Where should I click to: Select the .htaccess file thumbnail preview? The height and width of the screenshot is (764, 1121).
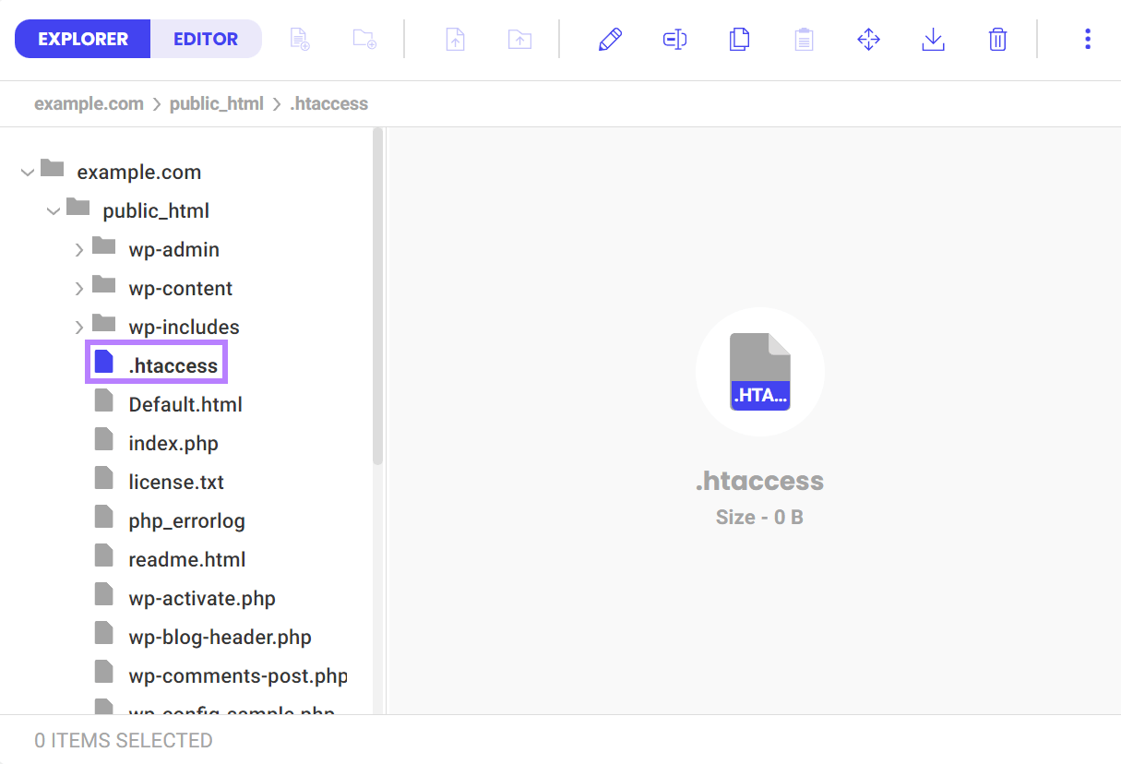[x=759, y=372]
